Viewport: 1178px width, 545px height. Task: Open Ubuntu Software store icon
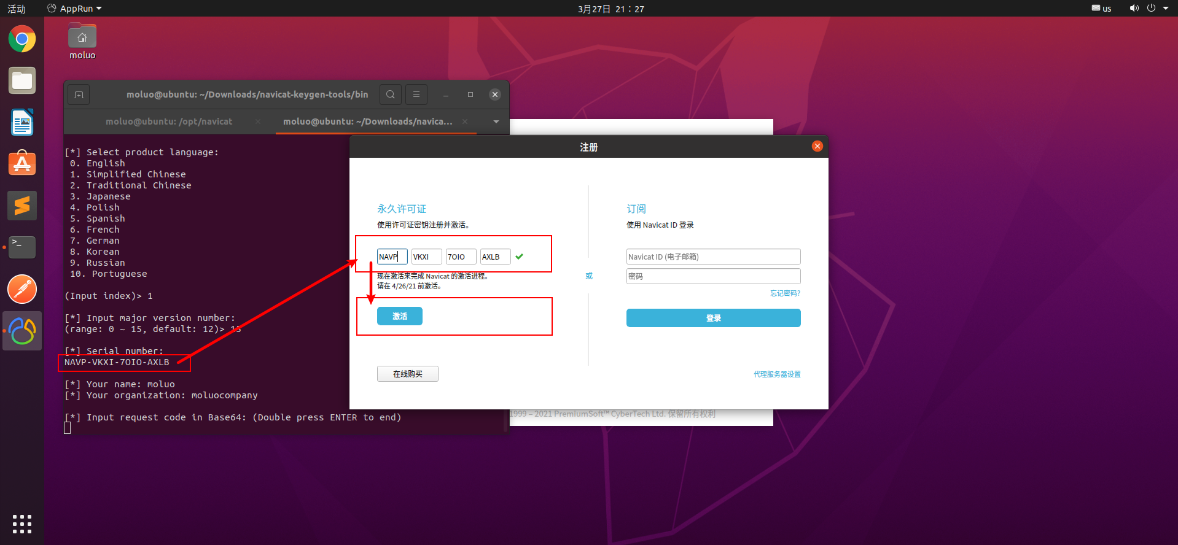click(22, 164)
